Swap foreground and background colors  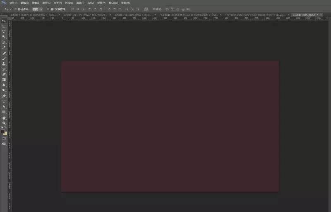[6, 127]
